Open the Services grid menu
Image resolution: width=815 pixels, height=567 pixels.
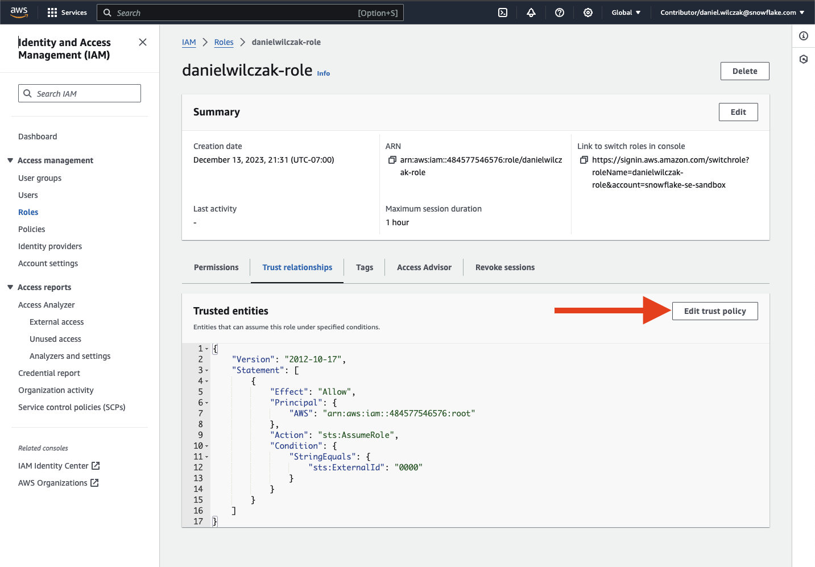67,13
